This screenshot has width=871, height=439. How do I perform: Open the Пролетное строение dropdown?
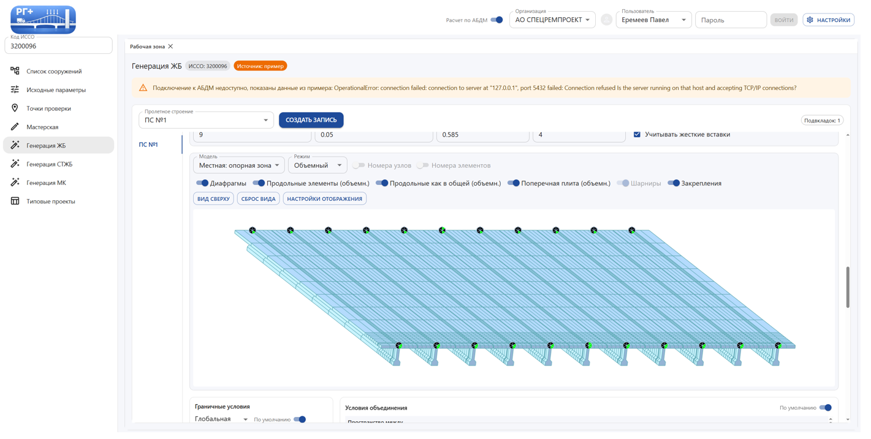click(x=206, y=120)
